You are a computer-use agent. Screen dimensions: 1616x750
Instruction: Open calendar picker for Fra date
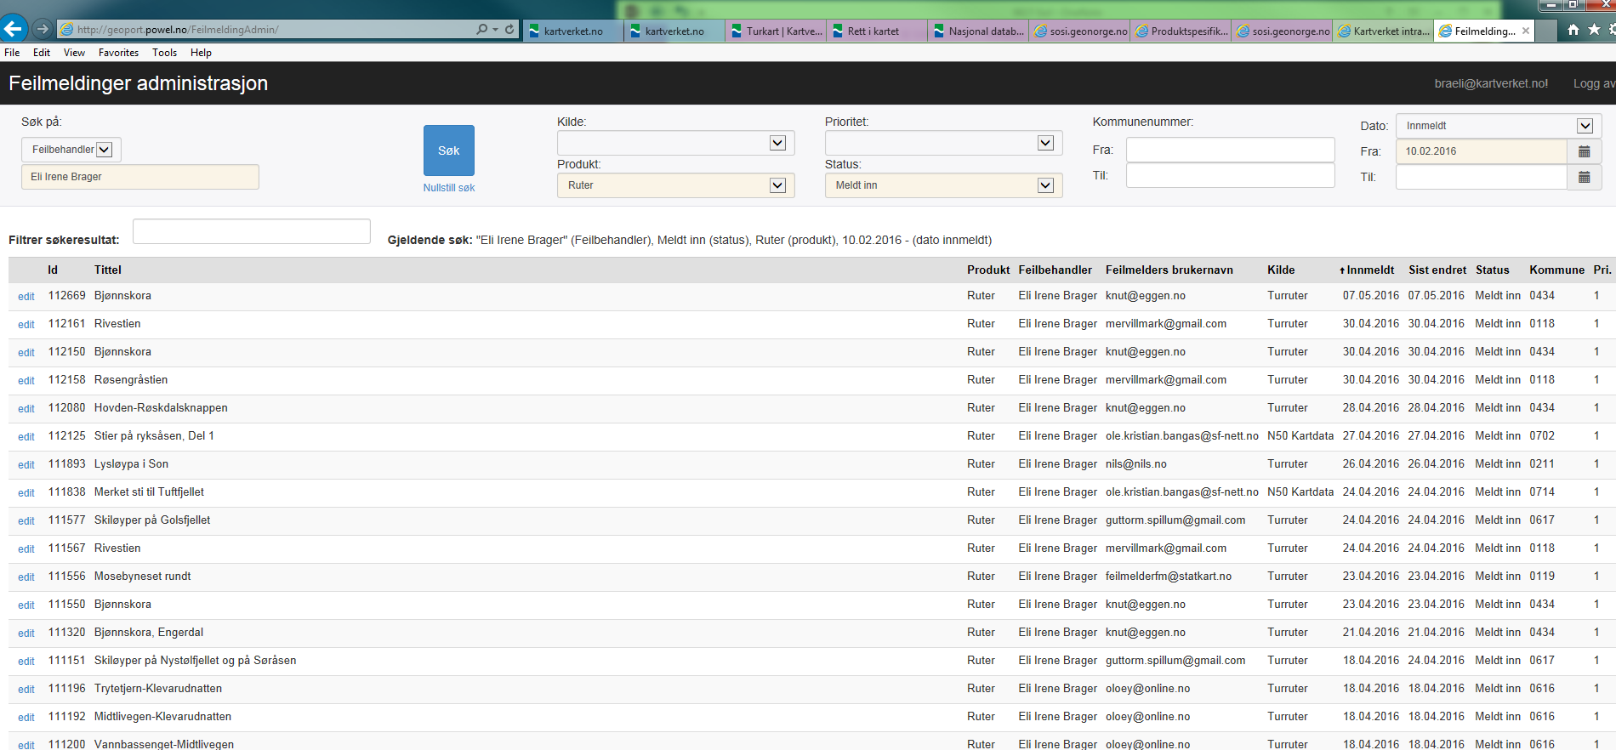coord(1584,151)
